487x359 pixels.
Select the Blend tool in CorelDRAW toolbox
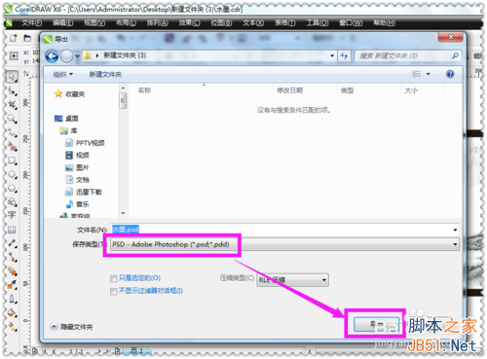point(13,271)
